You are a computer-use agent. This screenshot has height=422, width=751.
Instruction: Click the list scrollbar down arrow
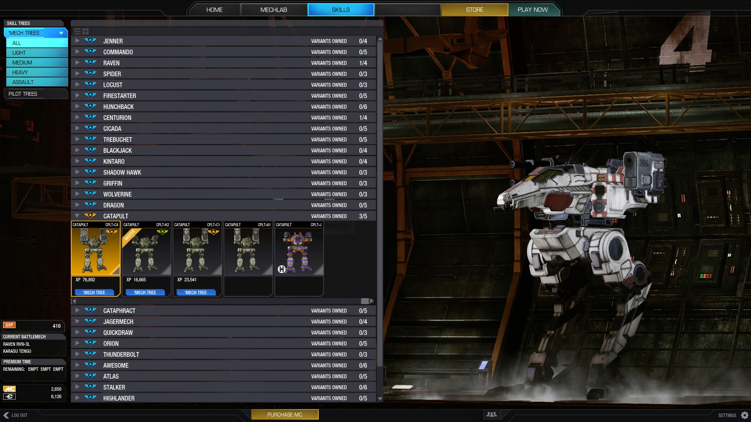coord(380,399)
